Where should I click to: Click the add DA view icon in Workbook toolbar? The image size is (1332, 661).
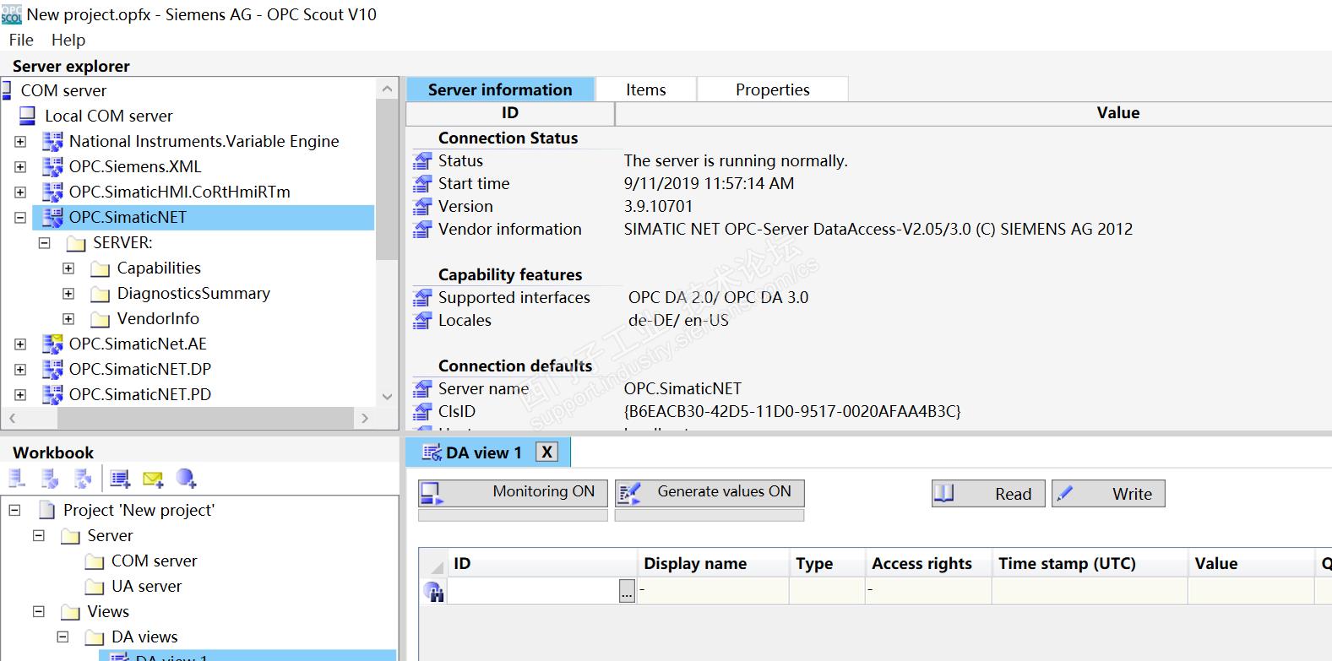point(120,479)
